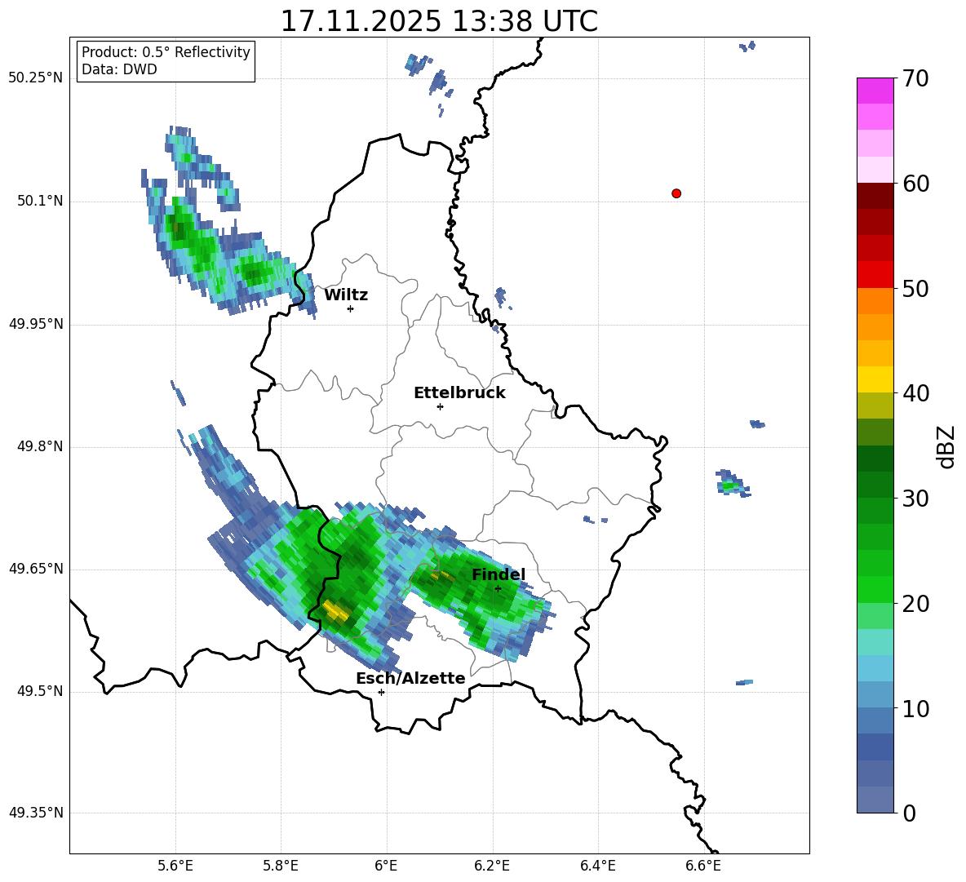This screenshot has width=966, height=882.
Task: Click the 49.35°N latitude label
Action: pos(36,813)
